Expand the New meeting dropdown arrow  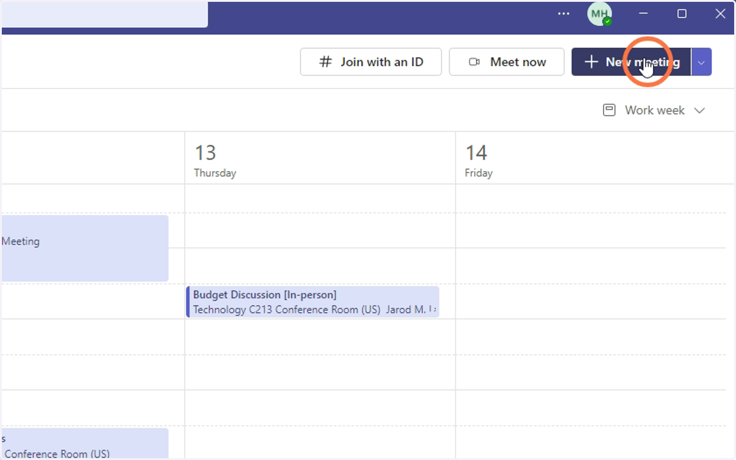point(702,62)
